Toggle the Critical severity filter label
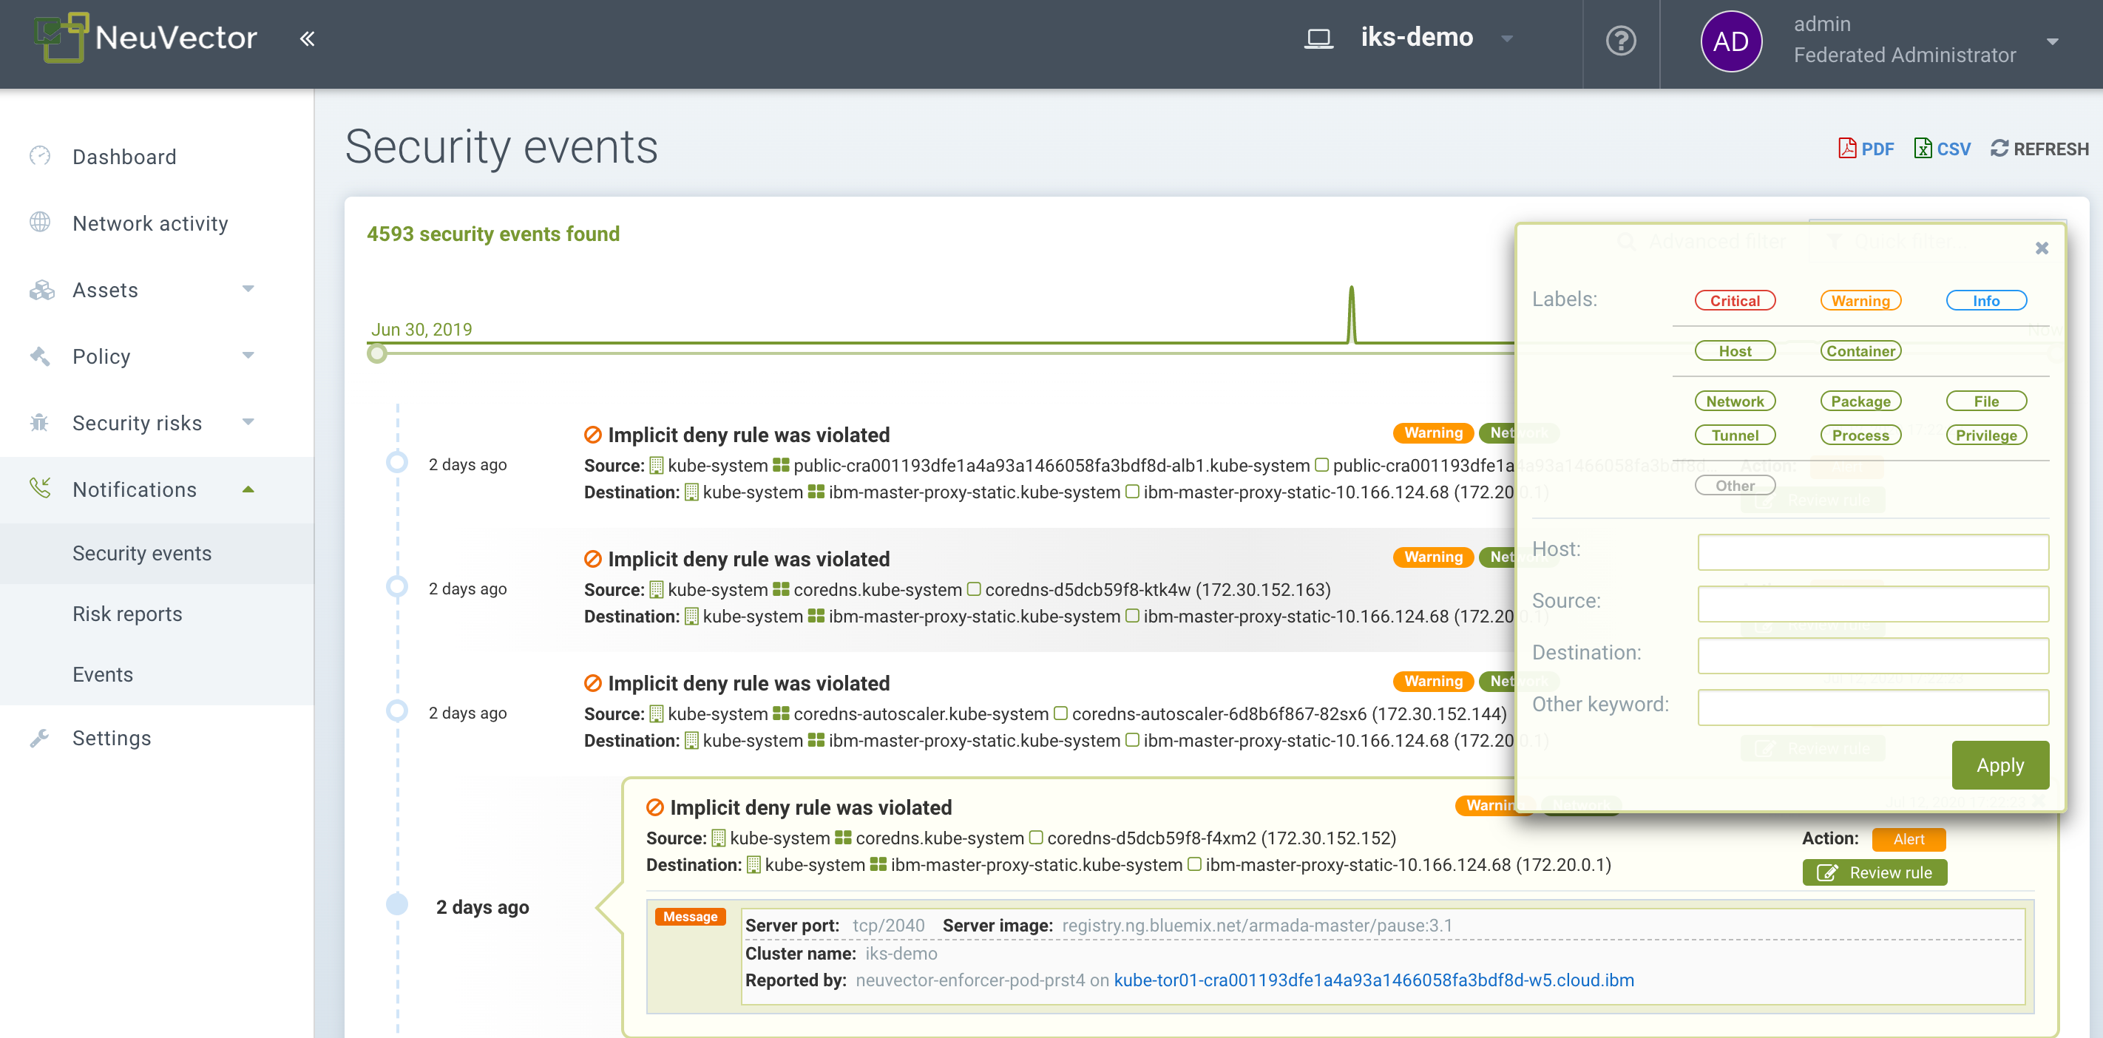 click(1735, 300)
